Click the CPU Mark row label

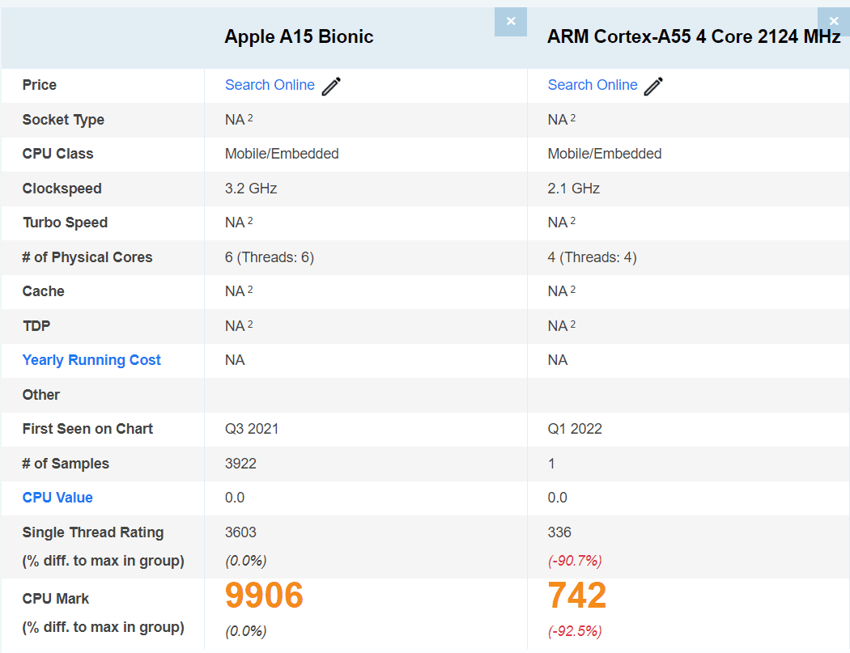coord(55,599)
